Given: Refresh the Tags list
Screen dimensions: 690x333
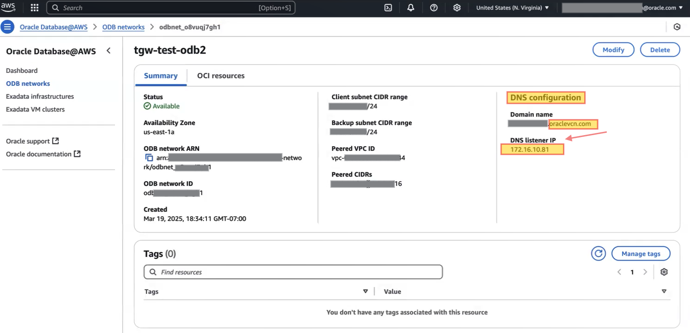Looking at the screenshot, I should click(599, 253).
